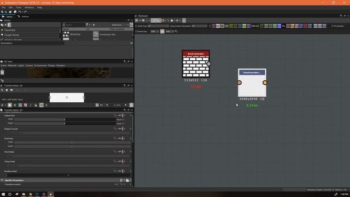350x197 pixels.
Task: Close the Generators filter bar
Action: (131, 43)
